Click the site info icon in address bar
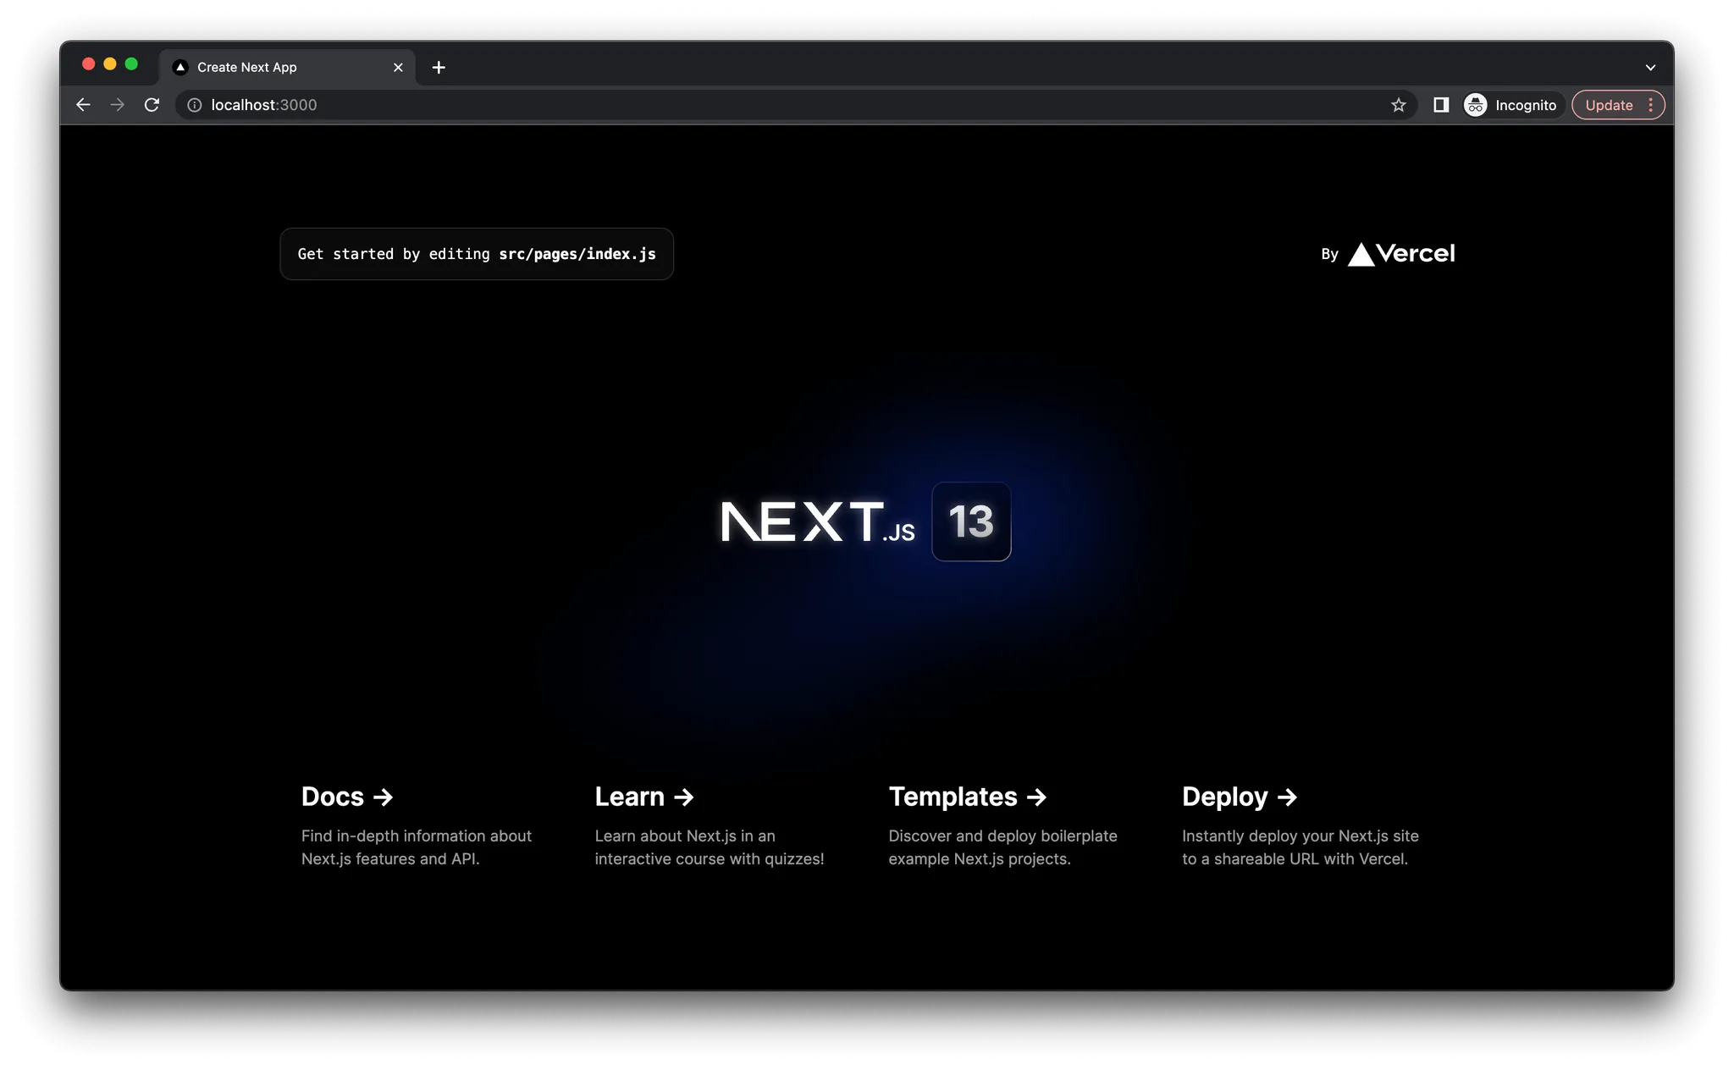This screenshot has height=1070, width=1734. 195,105
